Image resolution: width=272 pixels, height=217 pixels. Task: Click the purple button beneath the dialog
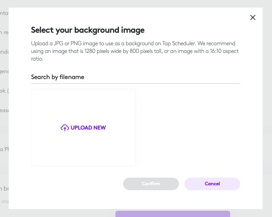[x=173, y=214]
